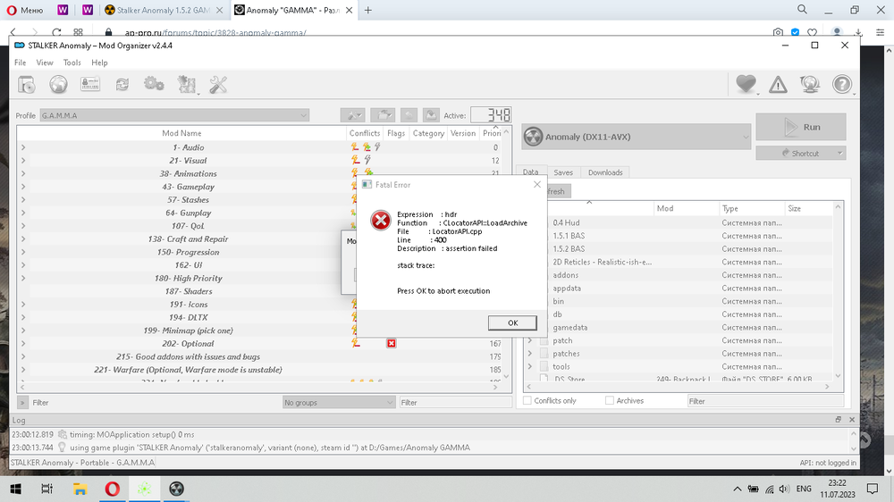Image resolution: width=894 pixels, height=502 pixels.
Task: Open the Anomaly (DX11-AVX) executable dropdown
Action: (634, 137)
